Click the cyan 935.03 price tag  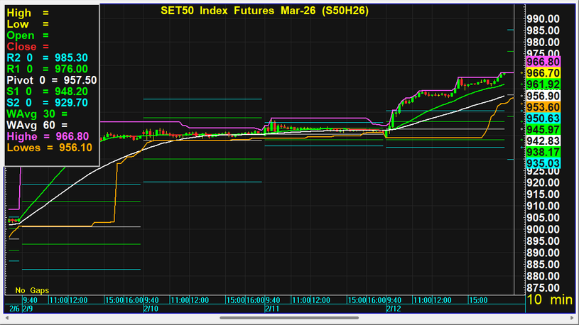tap(542, 163)
